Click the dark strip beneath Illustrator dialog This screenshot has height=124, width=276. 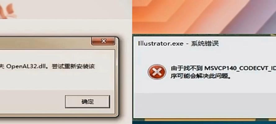pos(204,122)
